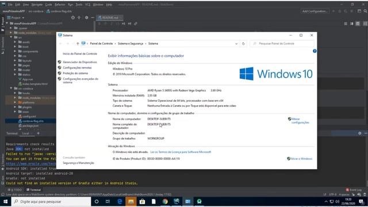Open Microsoft Edge from taskbar
This screenshot has width=368, height=207.
click(x=120, y=202)
